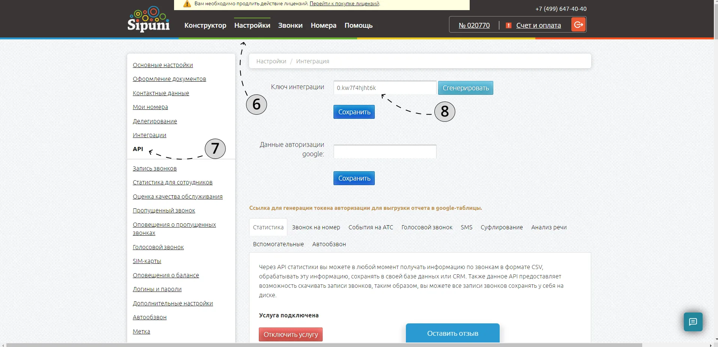Open Автообзвон in the sidebar
The image size is (718, 347).
tap(150, 317)
